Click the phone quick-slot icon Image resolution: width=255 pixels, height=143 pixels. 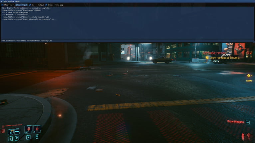[11, 132]
